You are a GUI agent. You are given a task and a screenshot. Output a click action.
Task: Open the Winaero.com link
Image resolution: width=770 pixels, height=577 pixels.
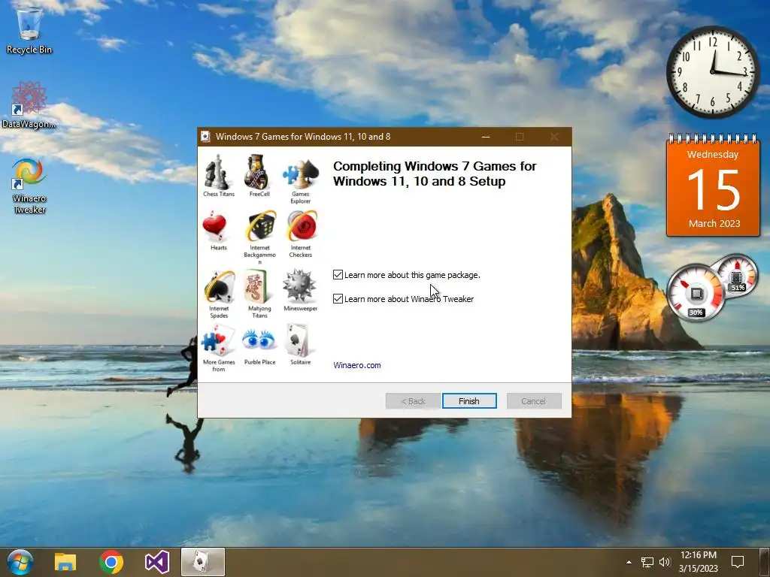357,365
